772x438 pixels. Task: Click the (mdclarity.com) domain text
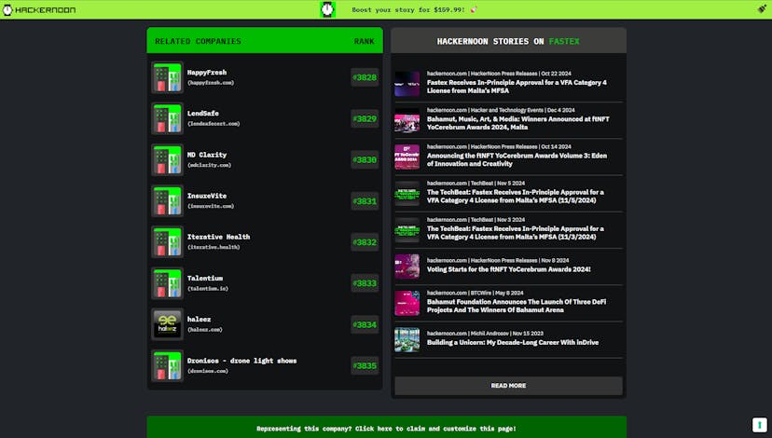tap(209, 165)
